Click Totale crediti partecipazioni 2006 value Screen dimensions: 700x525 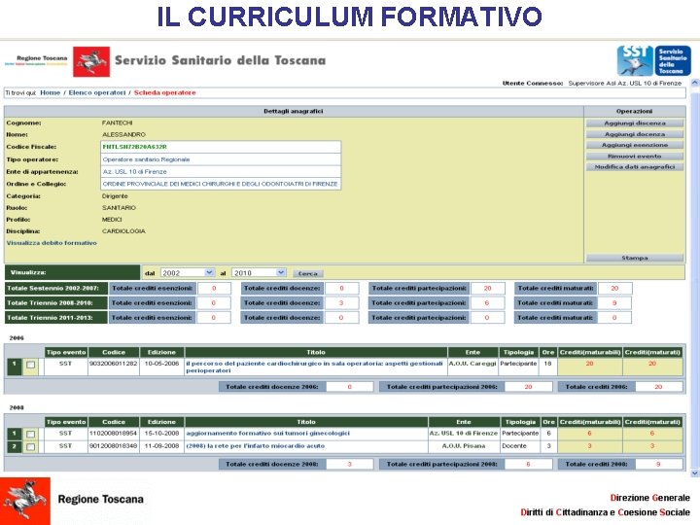coord(529,387)
